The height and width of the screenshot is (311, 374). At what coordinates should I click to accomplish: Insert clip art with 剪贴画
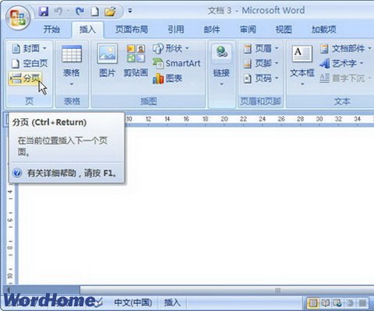pos(136,61)
